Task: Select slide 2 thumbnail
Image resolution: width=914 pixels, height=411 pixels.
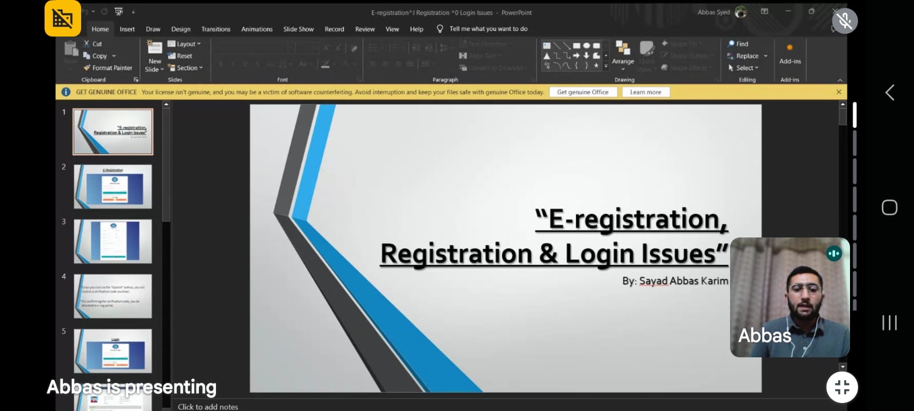Action: point(113,187)
